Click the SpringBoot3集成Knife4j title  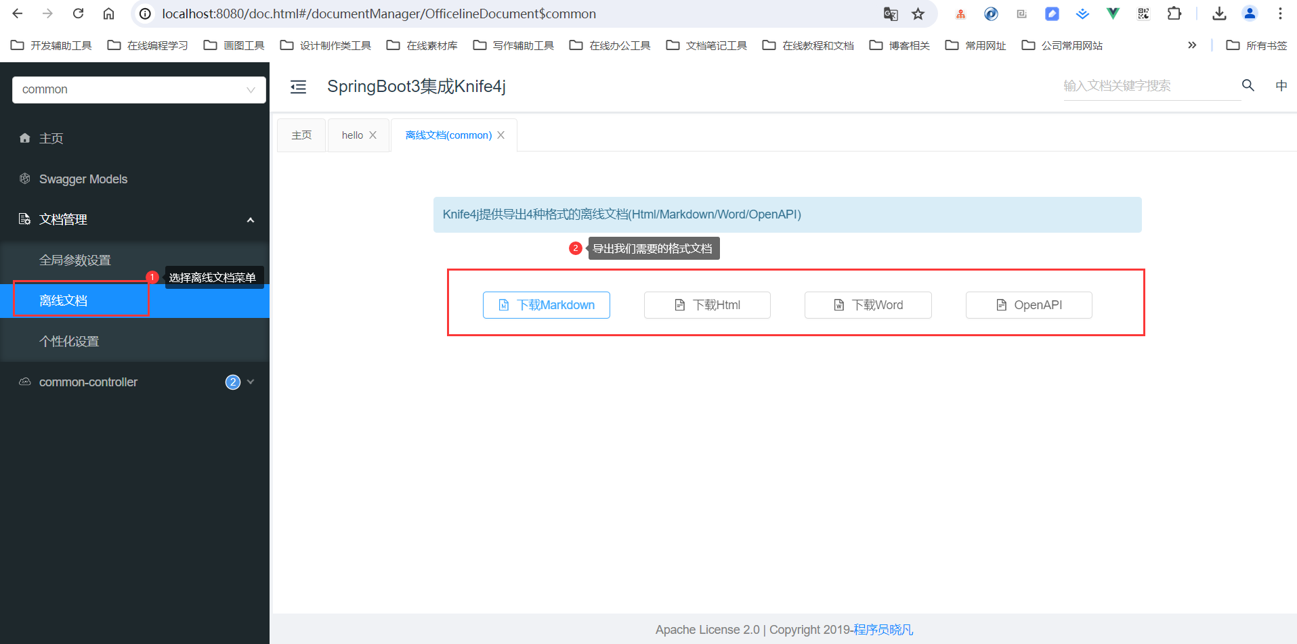[x=417, y=87]
